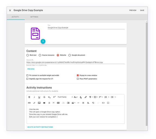Switch to the Activity tab
Image resolution: width=156 pixels, height=139 pixels.
click(15, 17)
